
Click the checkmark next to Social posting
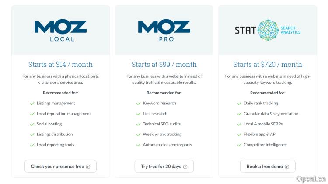pos(32,124)
